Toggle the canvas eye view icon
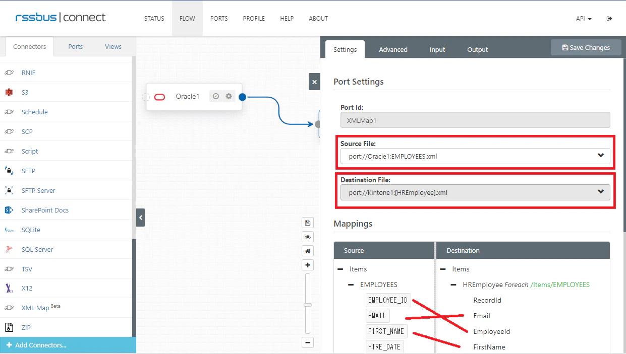The height and width of the screenshot is (354, 626). tap(308, 237)
